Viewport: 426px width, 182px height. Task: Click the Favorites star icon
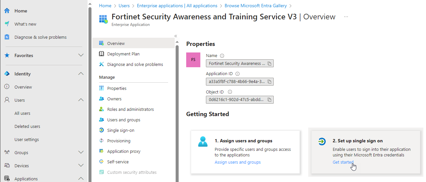click(7, 55)
